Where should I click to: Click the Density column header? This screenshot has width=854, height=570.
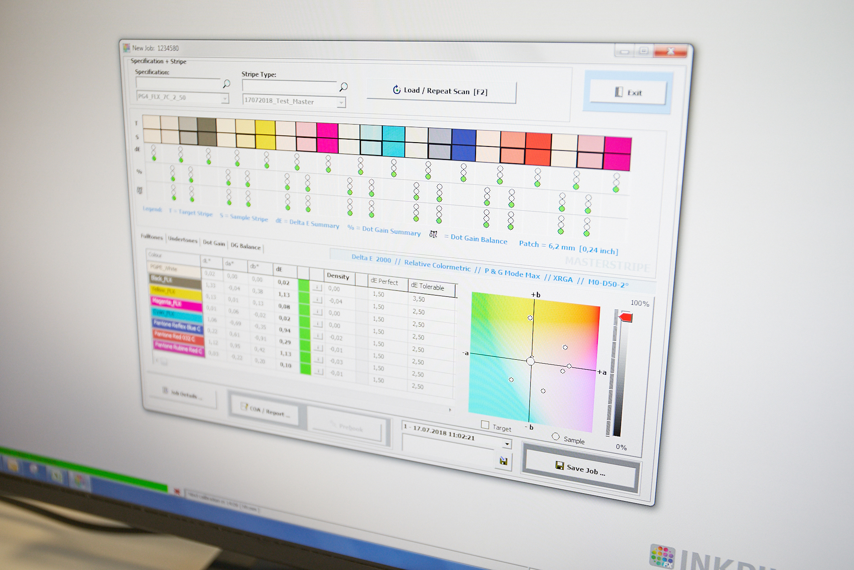pos(340,276)
